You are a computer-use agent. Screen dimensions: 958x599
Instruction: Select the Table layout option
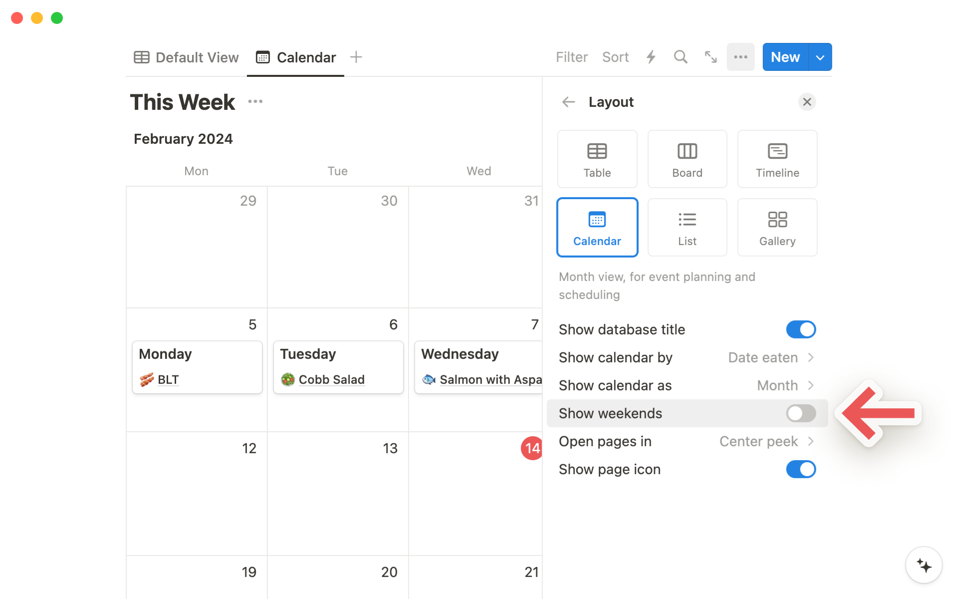click(x=597, y=159)
